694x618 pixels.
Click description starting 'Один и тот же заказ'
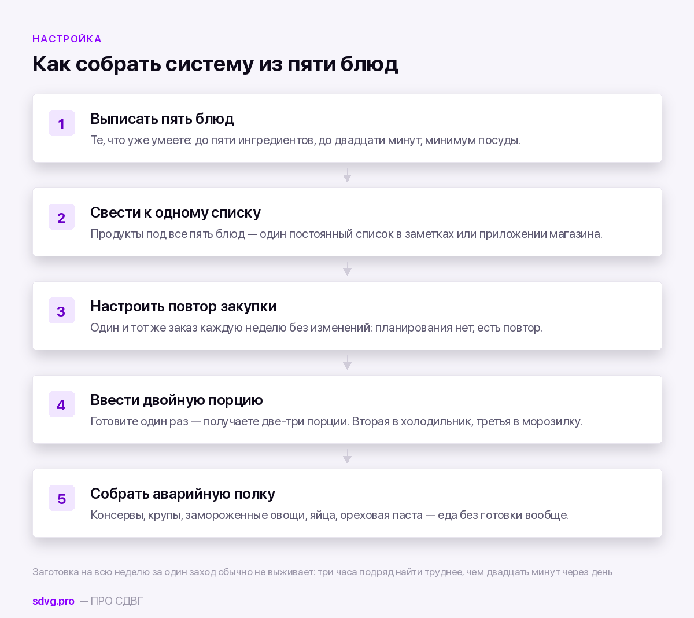click(x=316, y=328)
